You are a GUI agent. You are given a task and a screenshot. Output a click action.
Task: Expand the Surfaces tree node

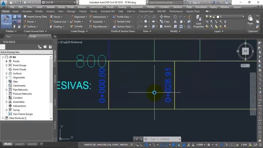7,74
